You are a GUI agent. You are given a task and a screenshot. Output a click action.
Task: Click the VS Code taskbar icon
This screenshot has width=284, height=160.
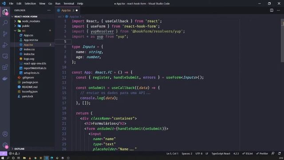tap(46, 158)
